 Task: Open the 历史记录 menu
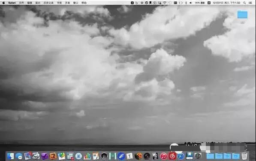[x=48, y=3]
